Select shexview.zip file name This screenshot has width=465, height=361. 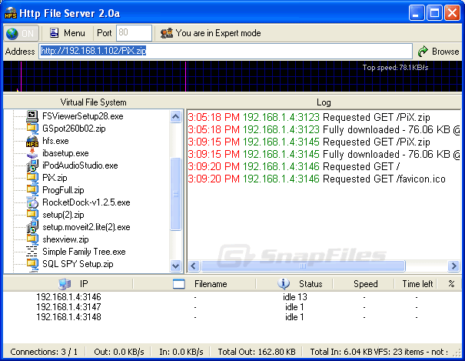65,239
